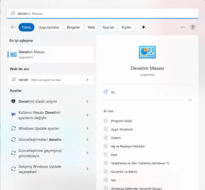Image resolution: width=205 pixels, height=190 pixels.
Task: Open recent item Ağ ve Paylaşım Merkezi
Action: pos(127,146)
